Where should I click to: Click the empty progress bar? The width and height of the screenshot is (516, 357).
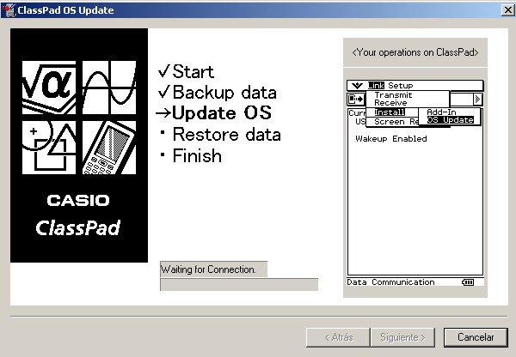[239, 284]
